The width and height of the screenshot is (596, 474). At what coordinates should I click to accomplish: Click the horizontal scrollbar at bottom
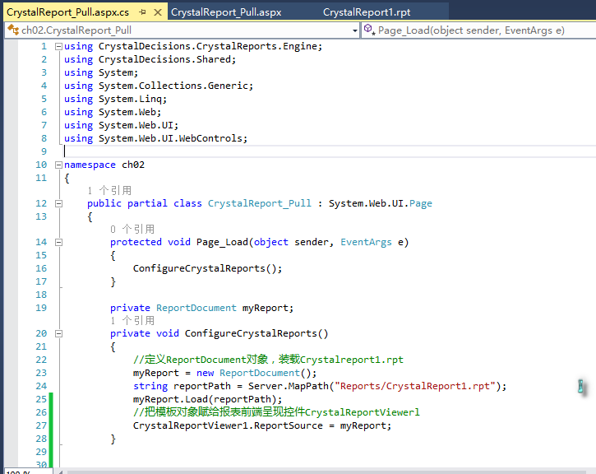point(327,472)
